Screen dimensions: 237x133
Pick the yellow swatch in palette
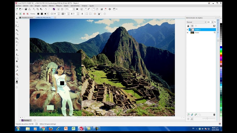click(x=221, y=53)
